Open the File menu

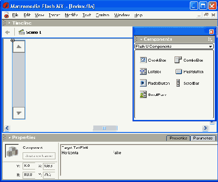click(15, 15)
